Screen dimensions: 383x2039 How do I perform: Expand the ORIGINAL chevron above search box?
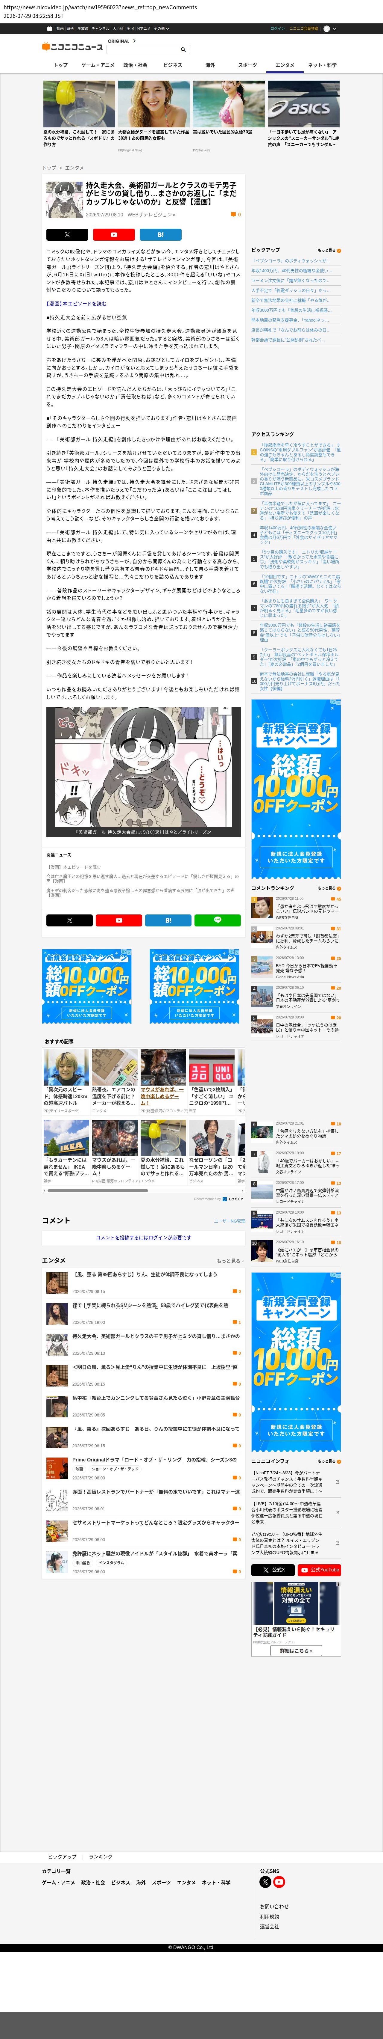(134, 40)
